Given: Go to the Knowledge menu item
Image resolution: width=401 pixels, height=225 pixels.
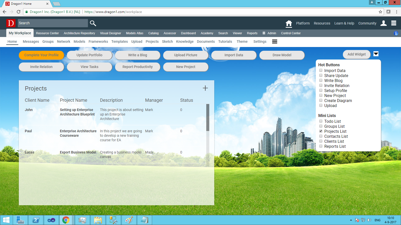Looking at the screenshot, I should click(x=185, y=41).
